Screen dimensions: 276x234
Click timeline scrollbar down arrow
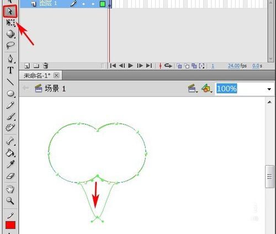pyautogui.click(x=270, y=59)
